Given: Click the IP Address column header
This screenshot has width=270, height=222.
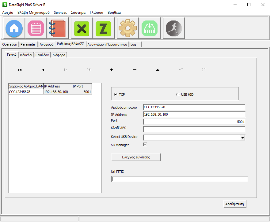Looking at the screenshot, I should (x=58, y=86).
